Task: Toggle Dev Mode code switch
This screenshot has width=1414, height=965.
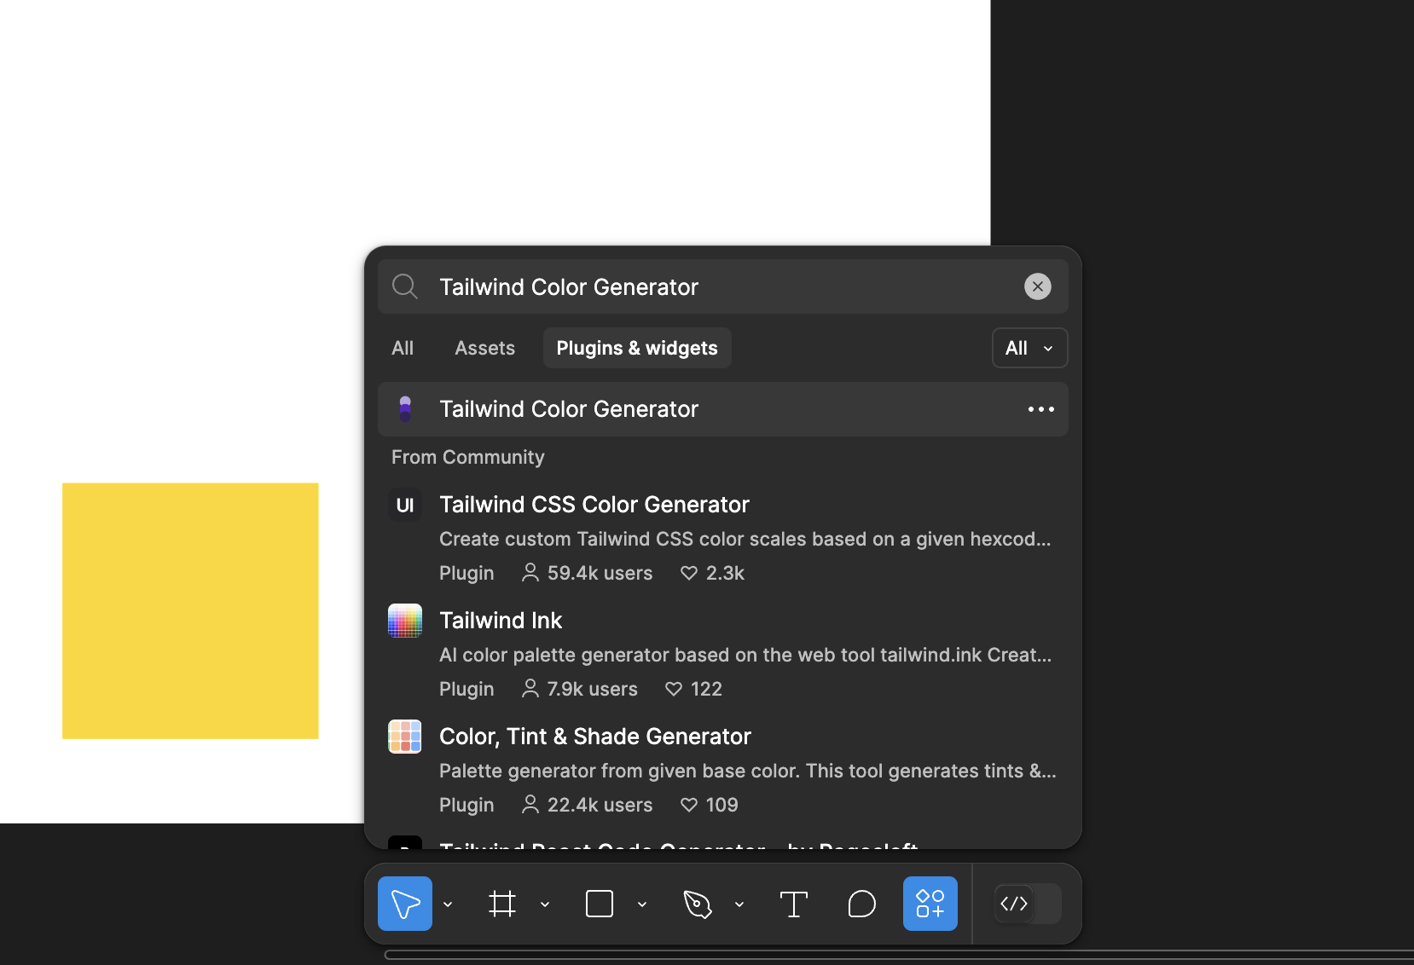Action: (x=1028, y=904)
